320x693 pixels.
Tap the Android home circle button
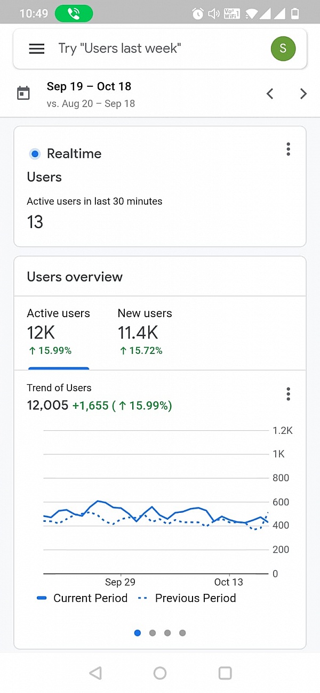160,673
